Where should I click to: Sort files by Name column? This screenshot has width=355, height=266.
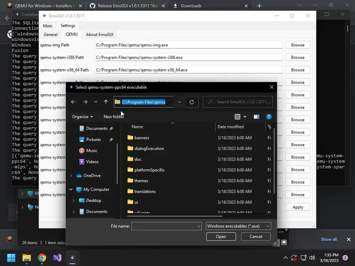point(137,127)
